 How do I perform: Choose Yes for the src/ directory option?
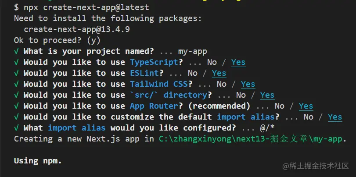click(267, 95)
